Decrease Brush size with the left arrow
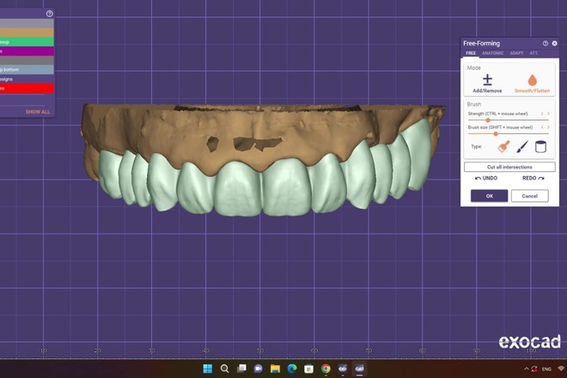The height and width of the screenshot is (378, 567). pos(541,126)
